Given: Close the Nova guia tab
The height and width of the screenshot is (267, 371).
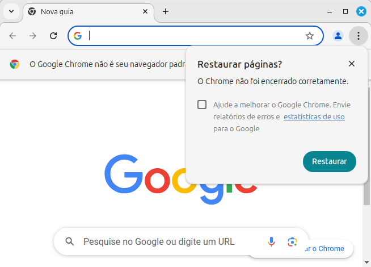Looking at the screenshot, I should point(146,11).
